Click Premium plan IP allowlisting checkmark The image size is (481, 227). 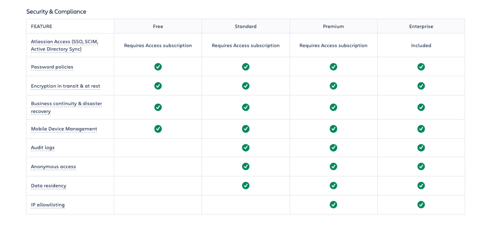pos(333,205)
